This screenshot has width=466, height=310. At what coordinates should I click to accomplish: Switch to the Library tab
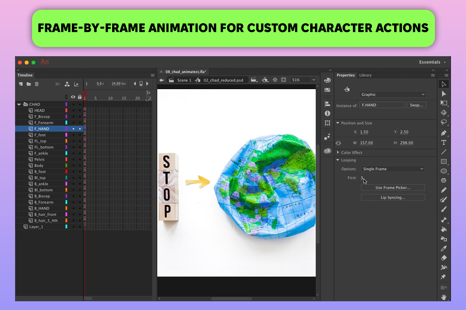365,75
